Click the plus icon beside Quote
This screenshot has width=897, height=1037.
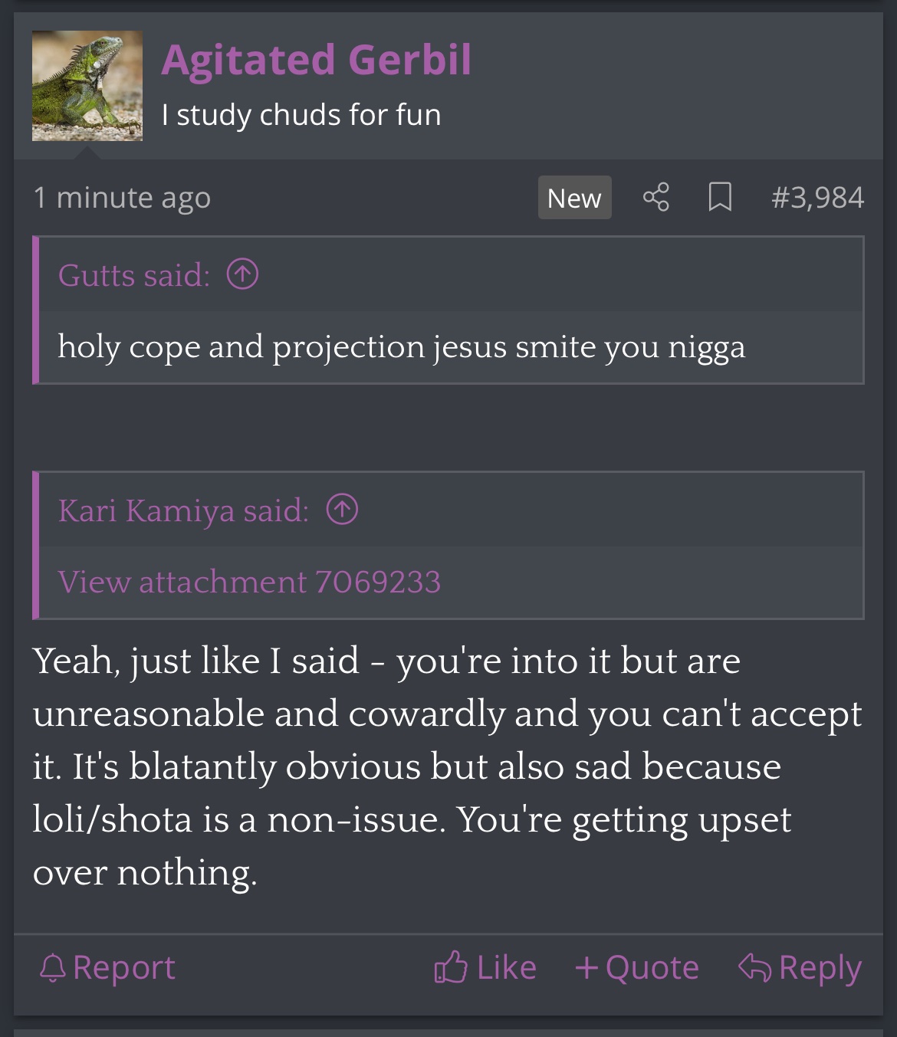[x=586, y=968]
